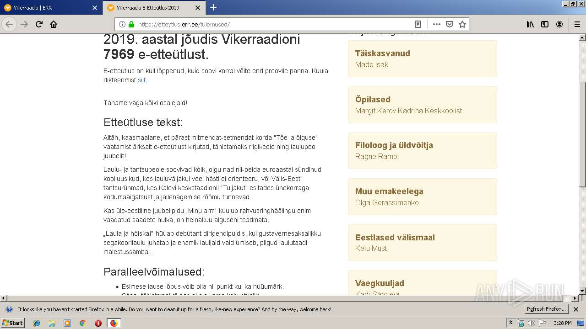
Task: Open the Windows Start menu
Action: tap(12, 323)
